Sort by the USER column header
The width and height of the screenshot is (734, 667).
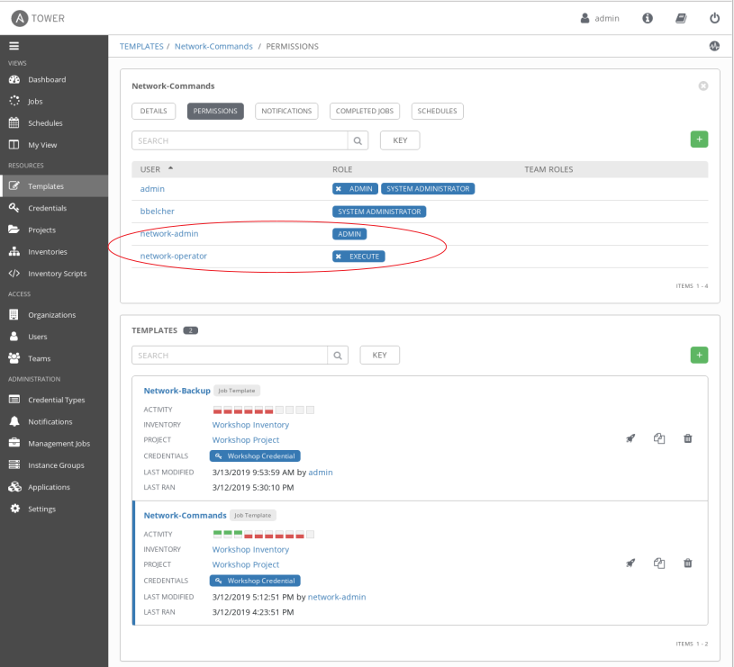pos(157,169)
